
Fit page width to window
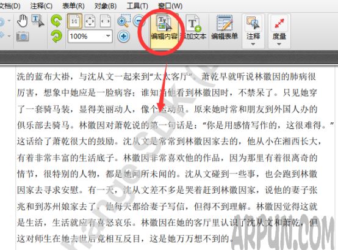106,21
